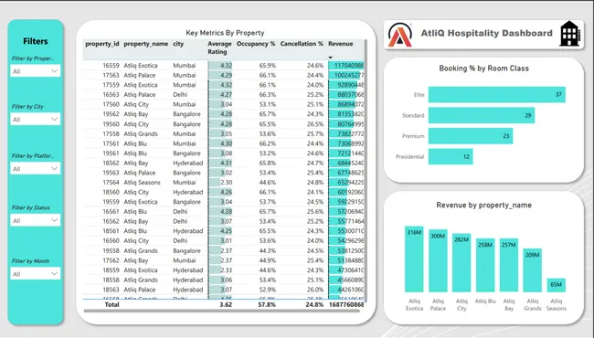Select the Elite bar in the Booking chart
The width and height of the screenshot is (594, 338).
[497, 95]
